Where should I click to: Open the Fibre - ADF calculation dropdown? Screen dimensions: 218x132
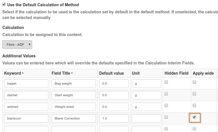point(17,45)
